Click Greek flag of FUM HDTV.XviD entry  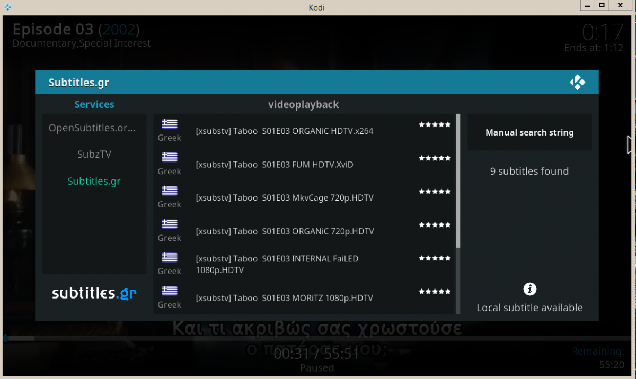pyautogui.click(x=170, y=157)
